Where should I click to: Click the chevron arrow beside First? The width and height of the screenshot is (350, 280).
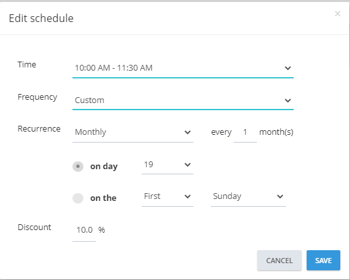(x=188, y=196)
